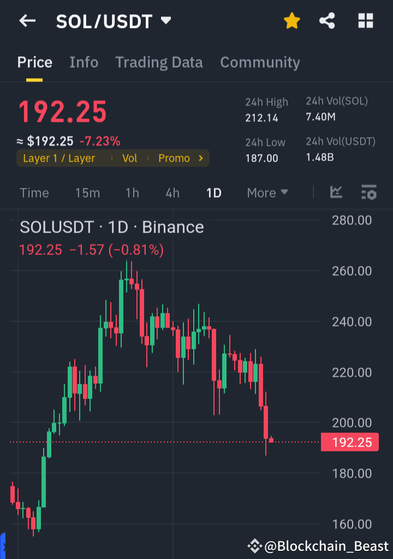Unfavorite the pair via the yellow star
Image resolution: width=393 pixels, height=559 pixels.
[x=291, y=21]
